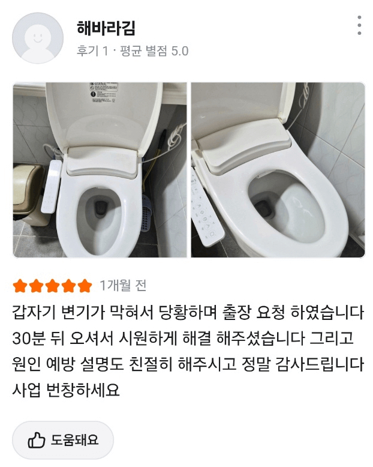Screen dimensions: 373x467
Task: Click the thumbs-up icon in 도움돼요 button
Action: (x=37, y=440)
